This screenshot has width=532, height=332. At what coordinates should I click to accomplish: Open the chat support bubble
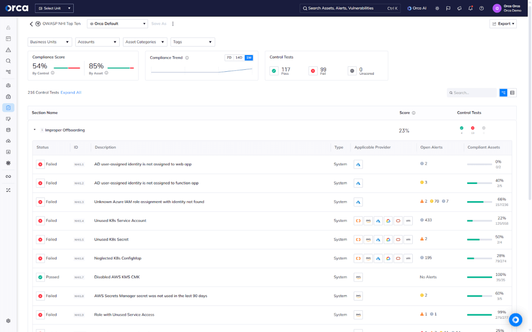click(x=515, y=320)
